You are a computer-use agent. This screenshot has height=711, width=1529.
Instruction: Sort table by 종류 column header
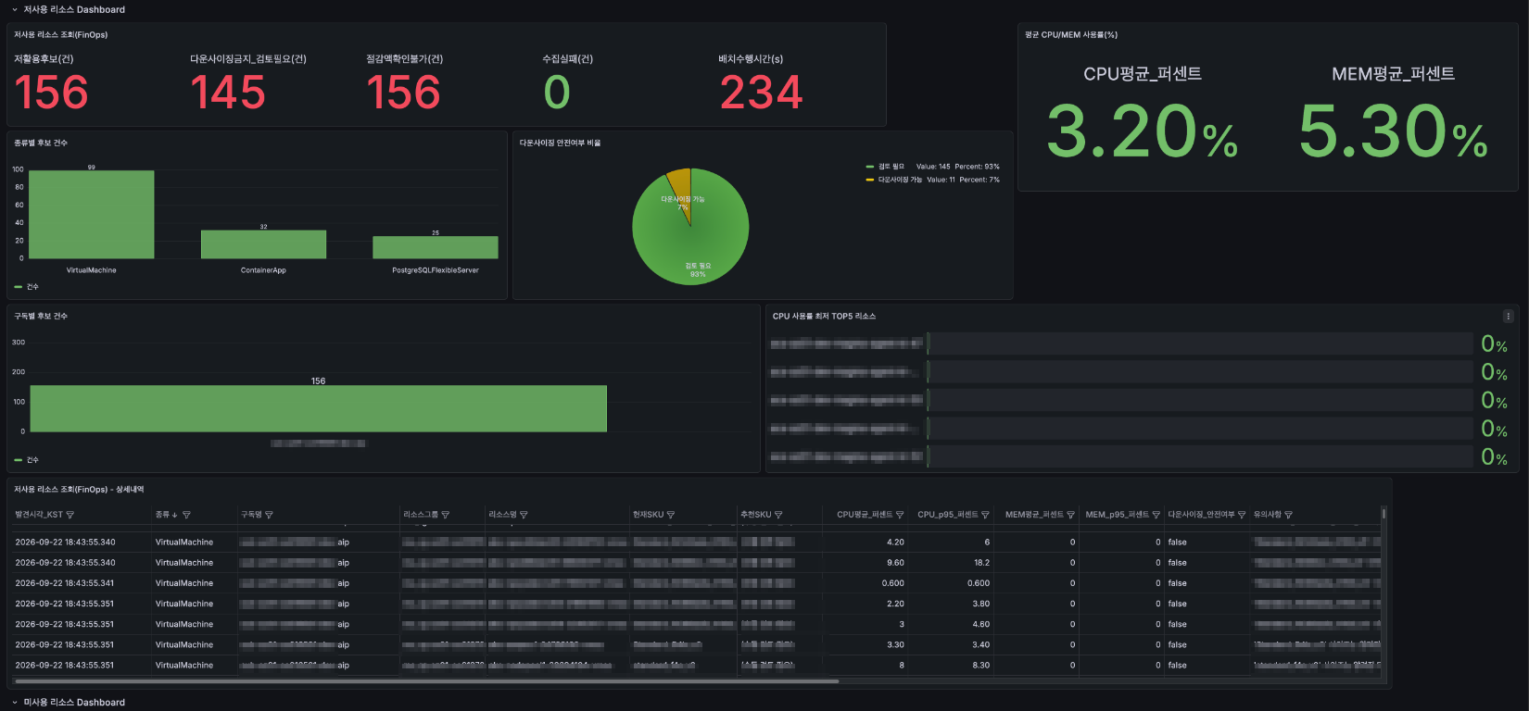[163, 515]
